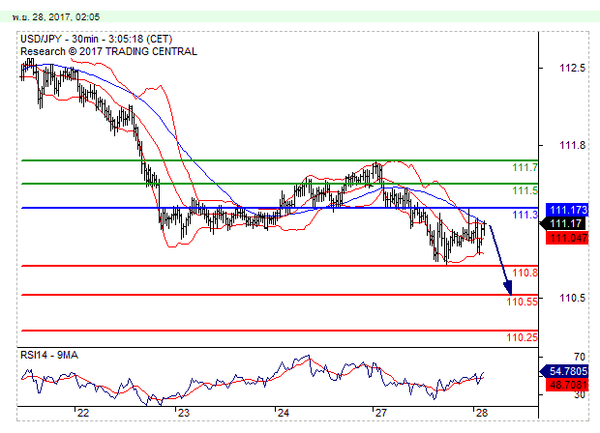Click the 112.5 price axis label
This screenshot has height=433, width=600.
coord(573,68)
